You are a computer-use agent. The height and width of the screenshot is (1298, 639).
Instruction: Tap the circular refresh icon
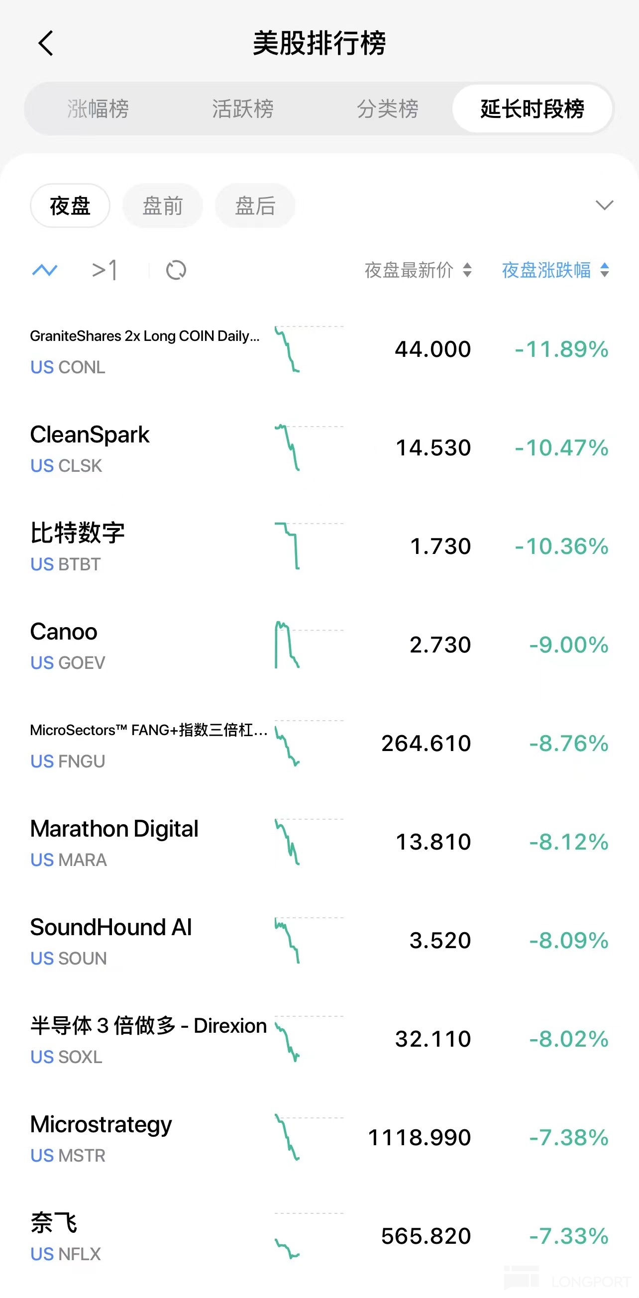pyautogui.click(x=176, y=270)
